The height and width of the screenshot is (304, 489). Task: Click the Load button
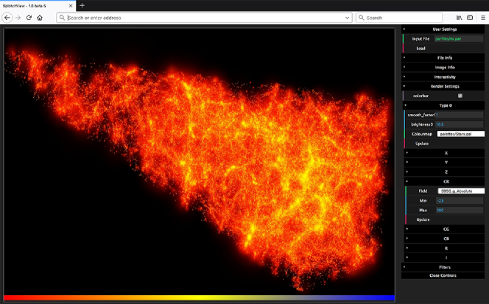(x=443, y=49)
